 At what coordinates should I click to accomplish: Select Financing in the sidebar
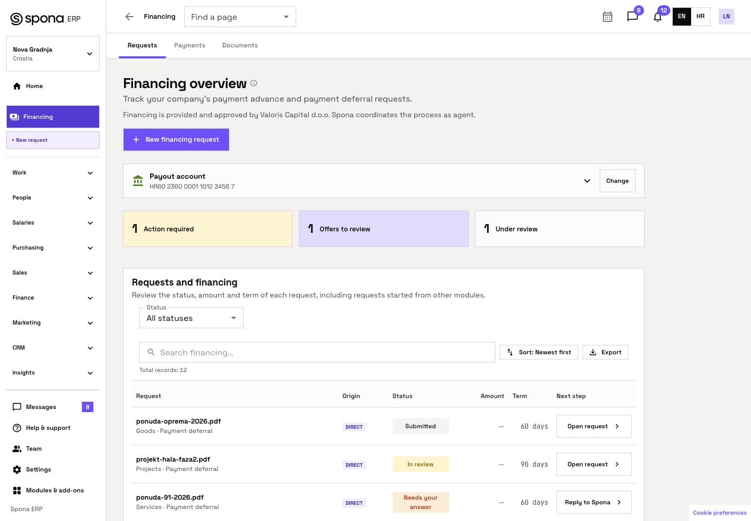point(53,117)
